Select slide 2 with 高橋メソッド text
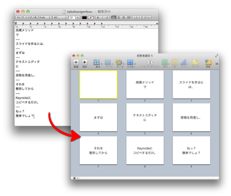Viewport: 231px width, 196px height. [x=145, y=84]
